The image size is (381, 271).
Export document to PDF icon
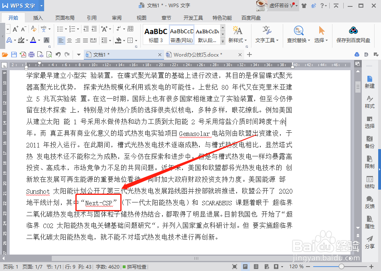[x=23, y=55]
